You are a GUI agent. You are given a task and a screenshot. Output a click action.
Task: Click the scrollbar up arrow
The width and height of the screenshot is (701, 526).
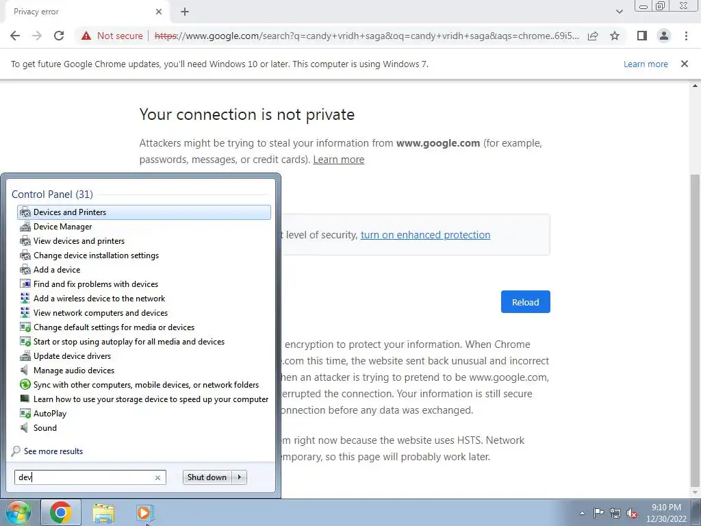[695, 86]
